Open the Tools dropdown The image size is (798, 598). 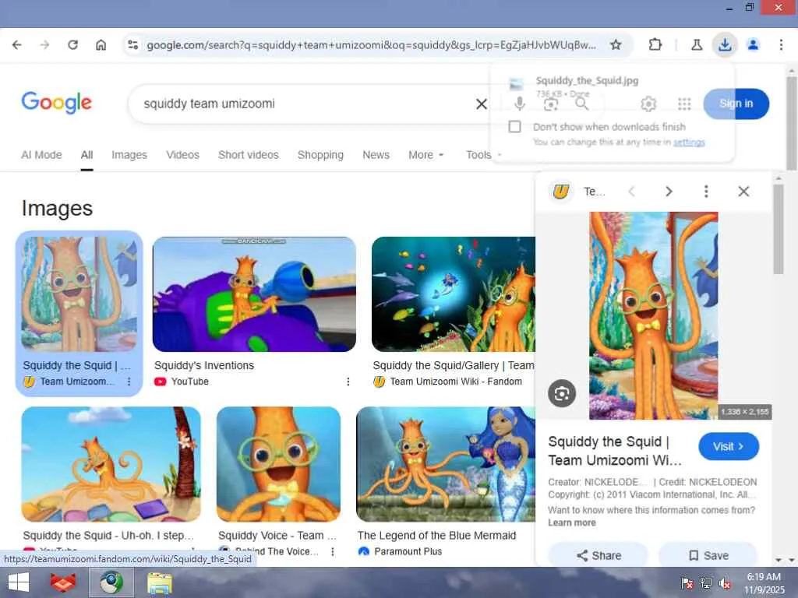(x=483, y=155)
